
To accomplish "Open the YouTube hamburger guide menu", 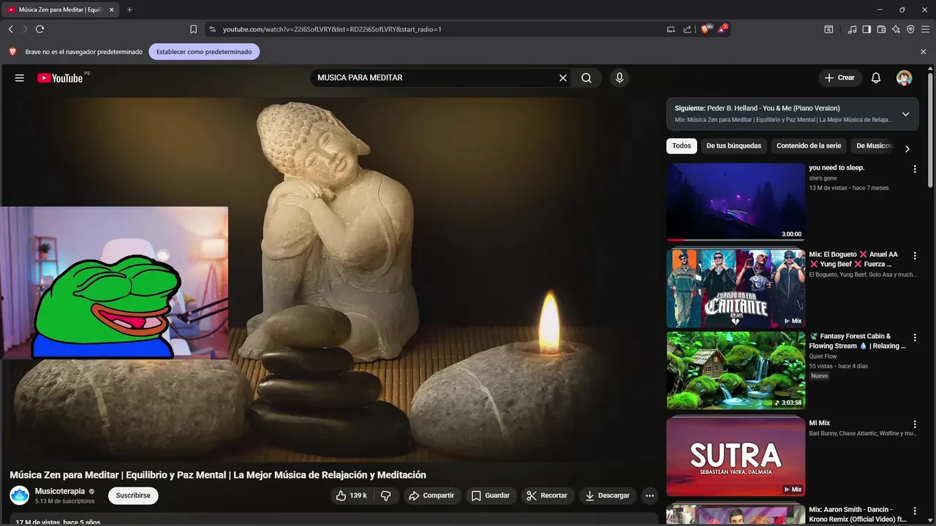I will click(x=20, y=77).
